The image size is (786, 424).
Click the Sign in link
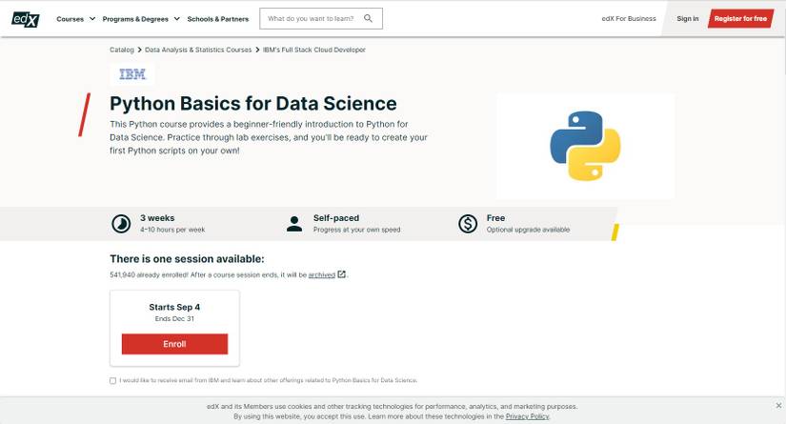687,18
